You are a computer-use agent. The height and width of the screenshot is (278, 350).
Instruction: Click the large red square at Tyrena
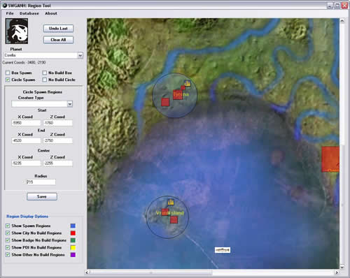point(178,94)
